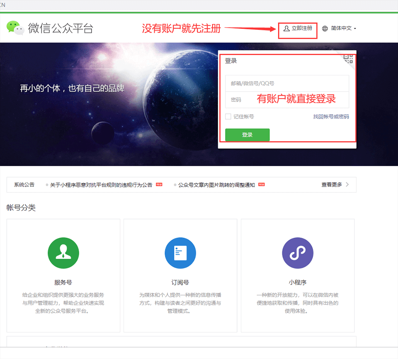This screenshot has height=359, width=398.
Task: Click NEW badge after 公众号文章 announcement
Action: 262,184
